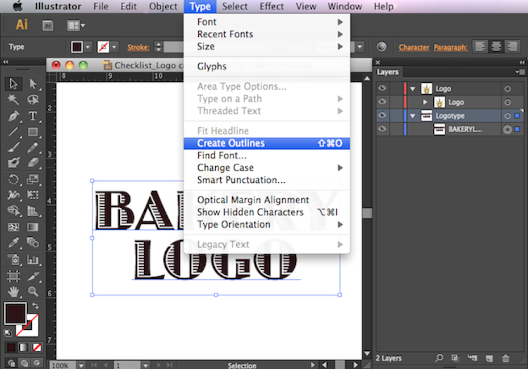The image size is (528, 369).
Task: Hide the BAKERYL... sublayer with its eye icon
Action: pyautogui.click(x=383, y=129)
